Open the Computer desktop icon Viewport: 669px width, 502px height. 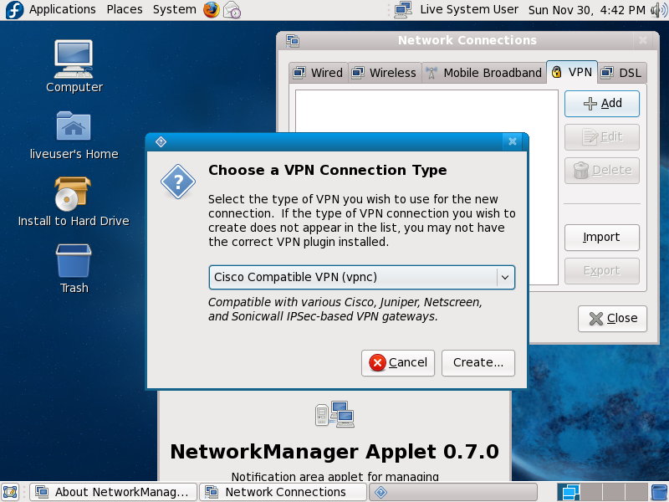click(x=74, y=66)
